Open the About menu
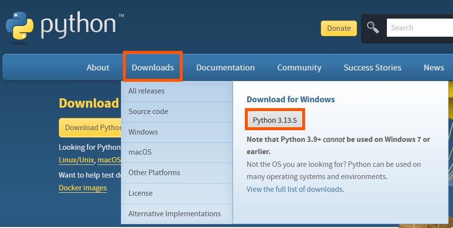Viewport: 453px width, 228px height. 98,68
